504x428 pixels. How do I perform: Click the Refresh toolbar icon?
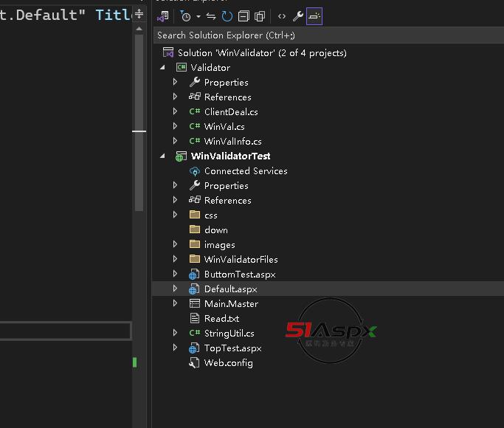click(227, 16)
